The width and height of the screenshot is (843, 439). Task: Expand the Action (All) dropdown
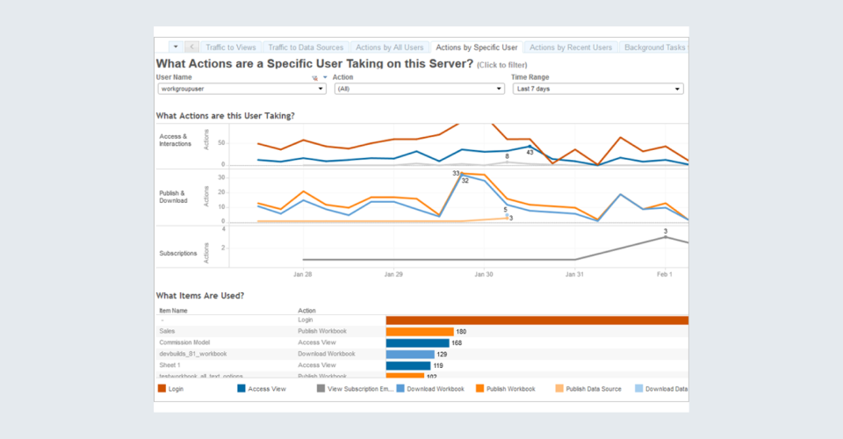pos(418,89)
